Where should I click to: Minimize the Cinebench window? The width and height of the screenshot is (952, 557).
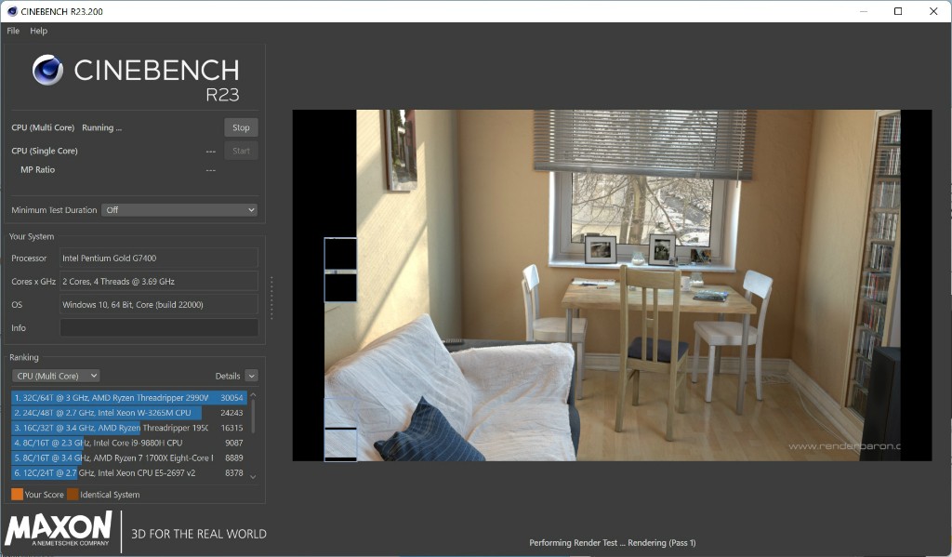pyautogui.click(x=864, y=11)
